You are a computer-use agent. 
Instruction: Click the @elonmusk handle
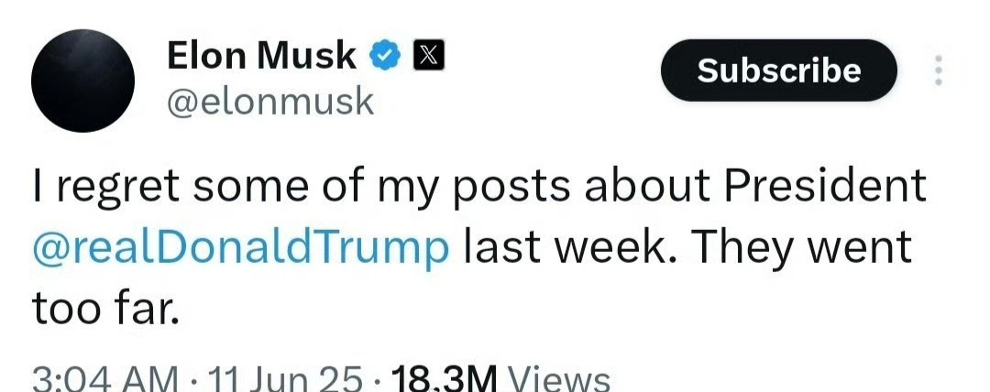[x=270, y=103]
